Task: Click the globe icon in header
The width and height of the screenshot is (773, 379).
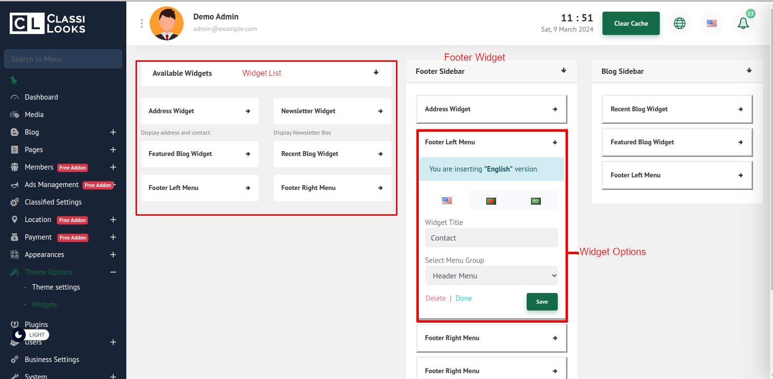Action: pyautogui.click(x=679, y=23)
